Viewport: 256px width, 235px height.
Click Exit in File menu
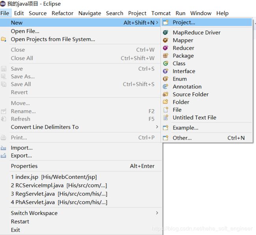click(15, 230)
